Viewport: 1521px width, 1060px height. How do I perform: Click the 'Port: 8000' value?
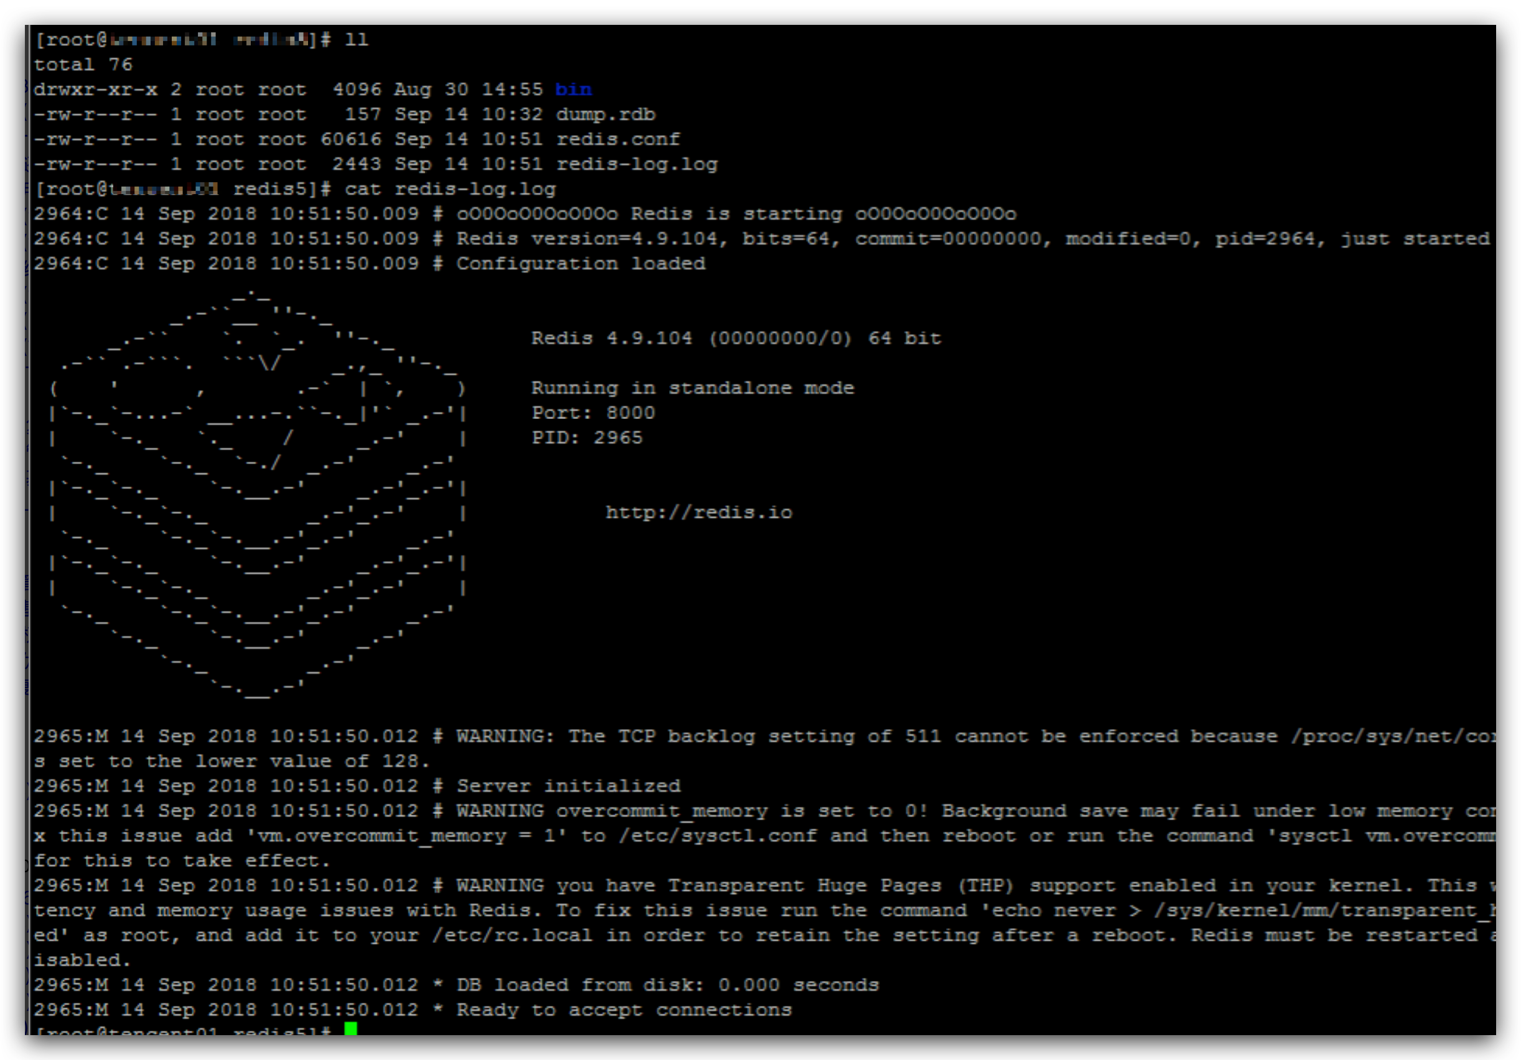[592, 413]
